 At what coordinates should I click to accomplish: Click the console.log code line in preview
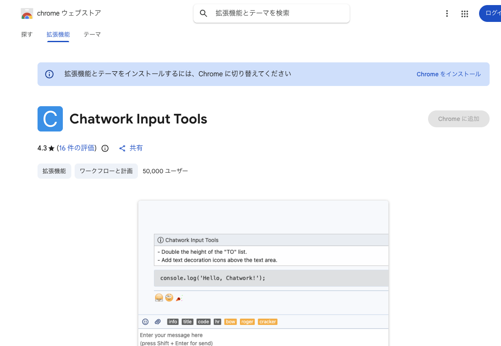(213, 278)
